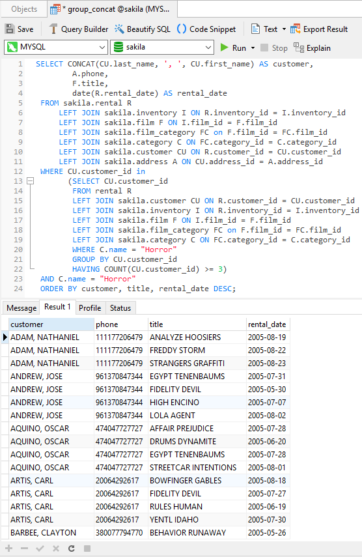Select the BARBEE, CLAYTON customer cell
This screenshot has width=362, height=557.
click(x=51, y=532)
